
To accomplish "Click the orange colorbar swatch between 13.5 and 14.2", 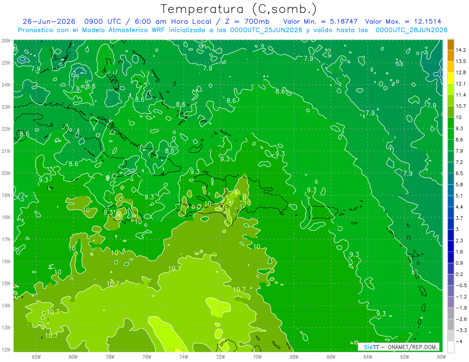I will (451, 55).
